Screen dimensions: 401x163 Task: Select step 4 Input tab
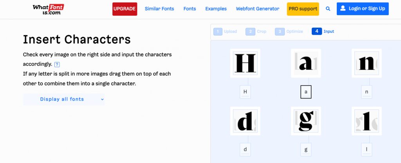(x=323, y=32)
